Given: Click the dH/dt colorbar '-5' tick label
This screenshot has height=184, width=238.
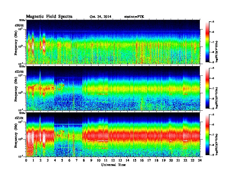Looking at the screenshot, I should (x=213, y=22).
